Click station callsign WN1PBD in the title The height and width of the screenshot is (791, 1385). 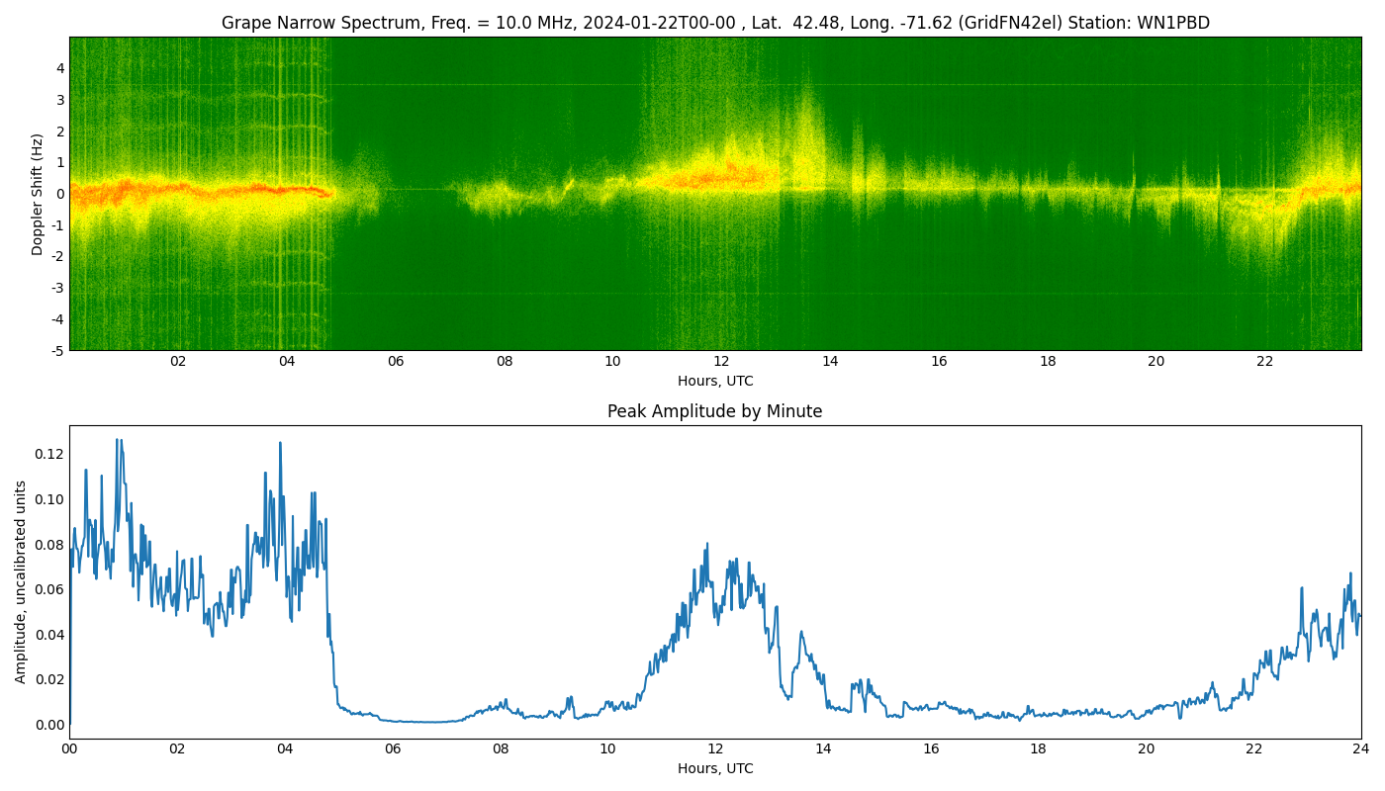[x=1172, y=23]
